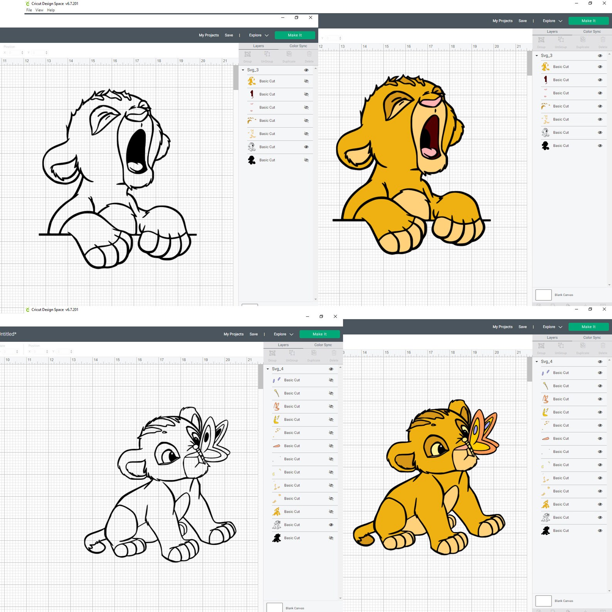
Task: Open My Projects in top-left window
Action: (x=209, y=35)
